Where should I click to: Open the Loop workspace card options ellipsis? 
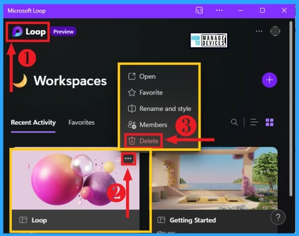[x=128, y=158]
